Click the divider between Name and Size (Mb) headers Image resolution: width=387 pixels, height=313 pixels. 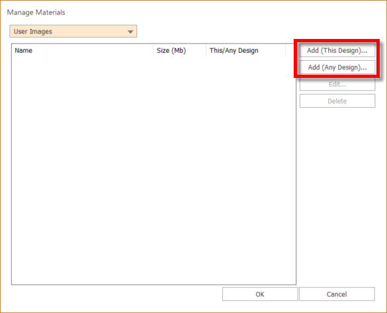pyautogui.click(x=153, y=51)
